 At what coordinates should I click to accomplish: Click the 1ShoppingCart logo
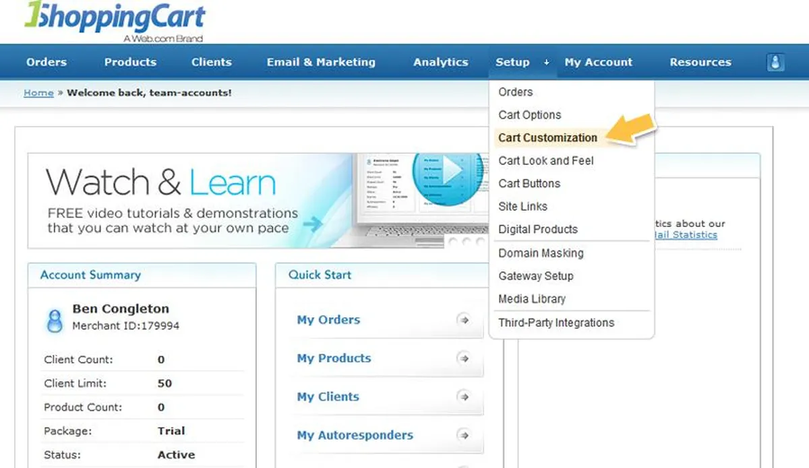tap(115, 22)
